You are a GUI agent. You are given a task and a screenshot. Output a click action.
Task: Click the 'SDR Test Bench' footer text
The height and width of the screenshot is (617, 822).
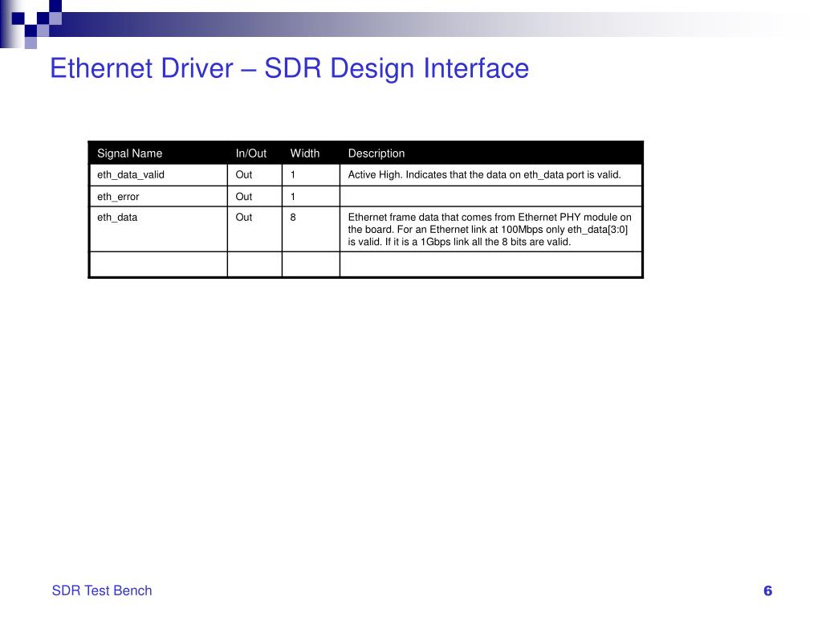pyautogui.click(x=101, y=590)
